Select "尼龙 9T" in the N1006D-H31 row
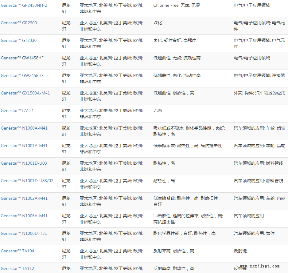The height and width of the screenshot is (273, 288). pyautogui.click(x=66, y=236)
